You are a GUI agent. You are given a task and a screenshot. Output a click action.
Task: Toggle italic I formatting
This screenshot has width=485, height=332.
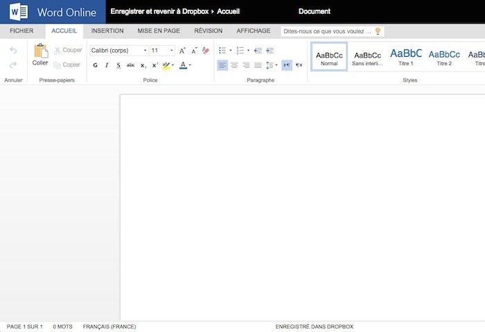coord(107,65)
